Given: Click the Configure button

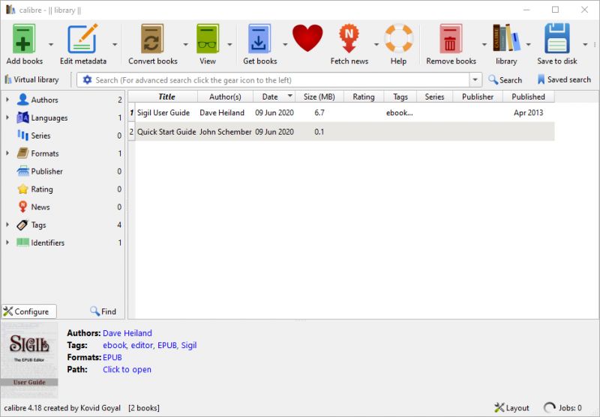Looking at the screenshot, I should (29, 311).
